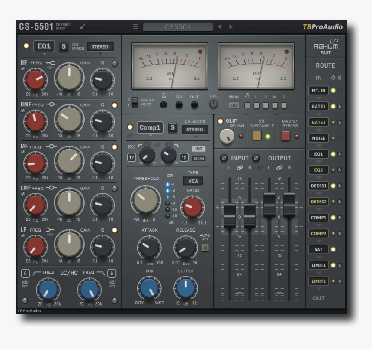This screenshot has height=349, width=372.
Task: Link input and output faders
Action: tap(260, 168)
